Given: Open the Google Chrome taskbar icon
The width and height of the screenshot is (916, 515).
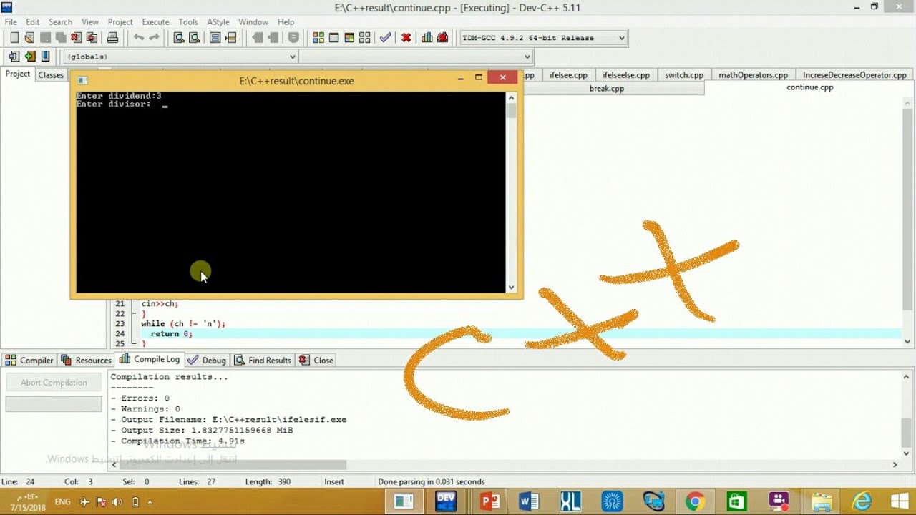Looking at the screenshot, I should coord(694,500).
